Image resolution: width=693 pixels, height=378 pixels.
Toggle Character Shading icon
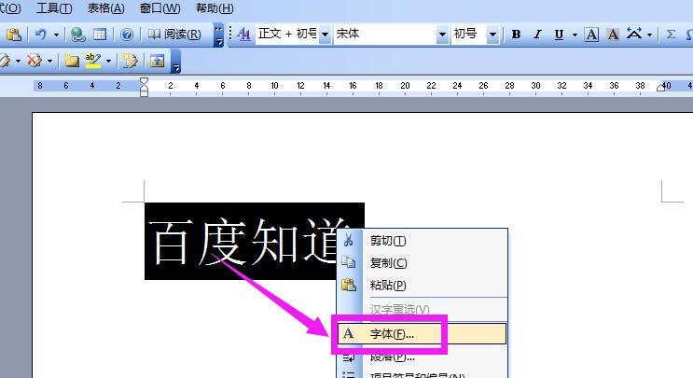[x=613, y=35]
